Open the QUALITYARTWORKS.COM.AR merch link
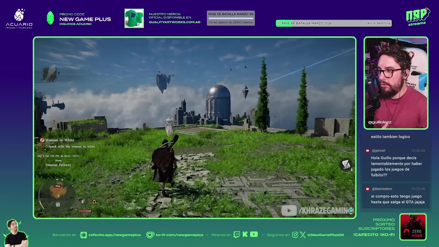Screen dimensions: 439x247 [x=175, y=22]
